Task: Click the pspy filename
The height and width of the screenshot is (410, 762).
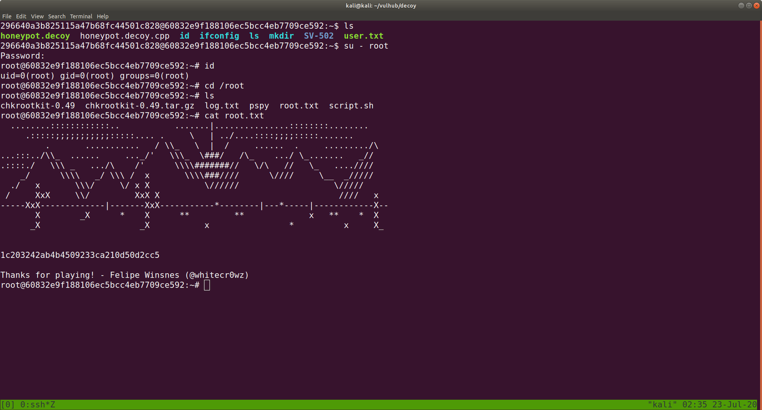Action: (x=259, y=106)
